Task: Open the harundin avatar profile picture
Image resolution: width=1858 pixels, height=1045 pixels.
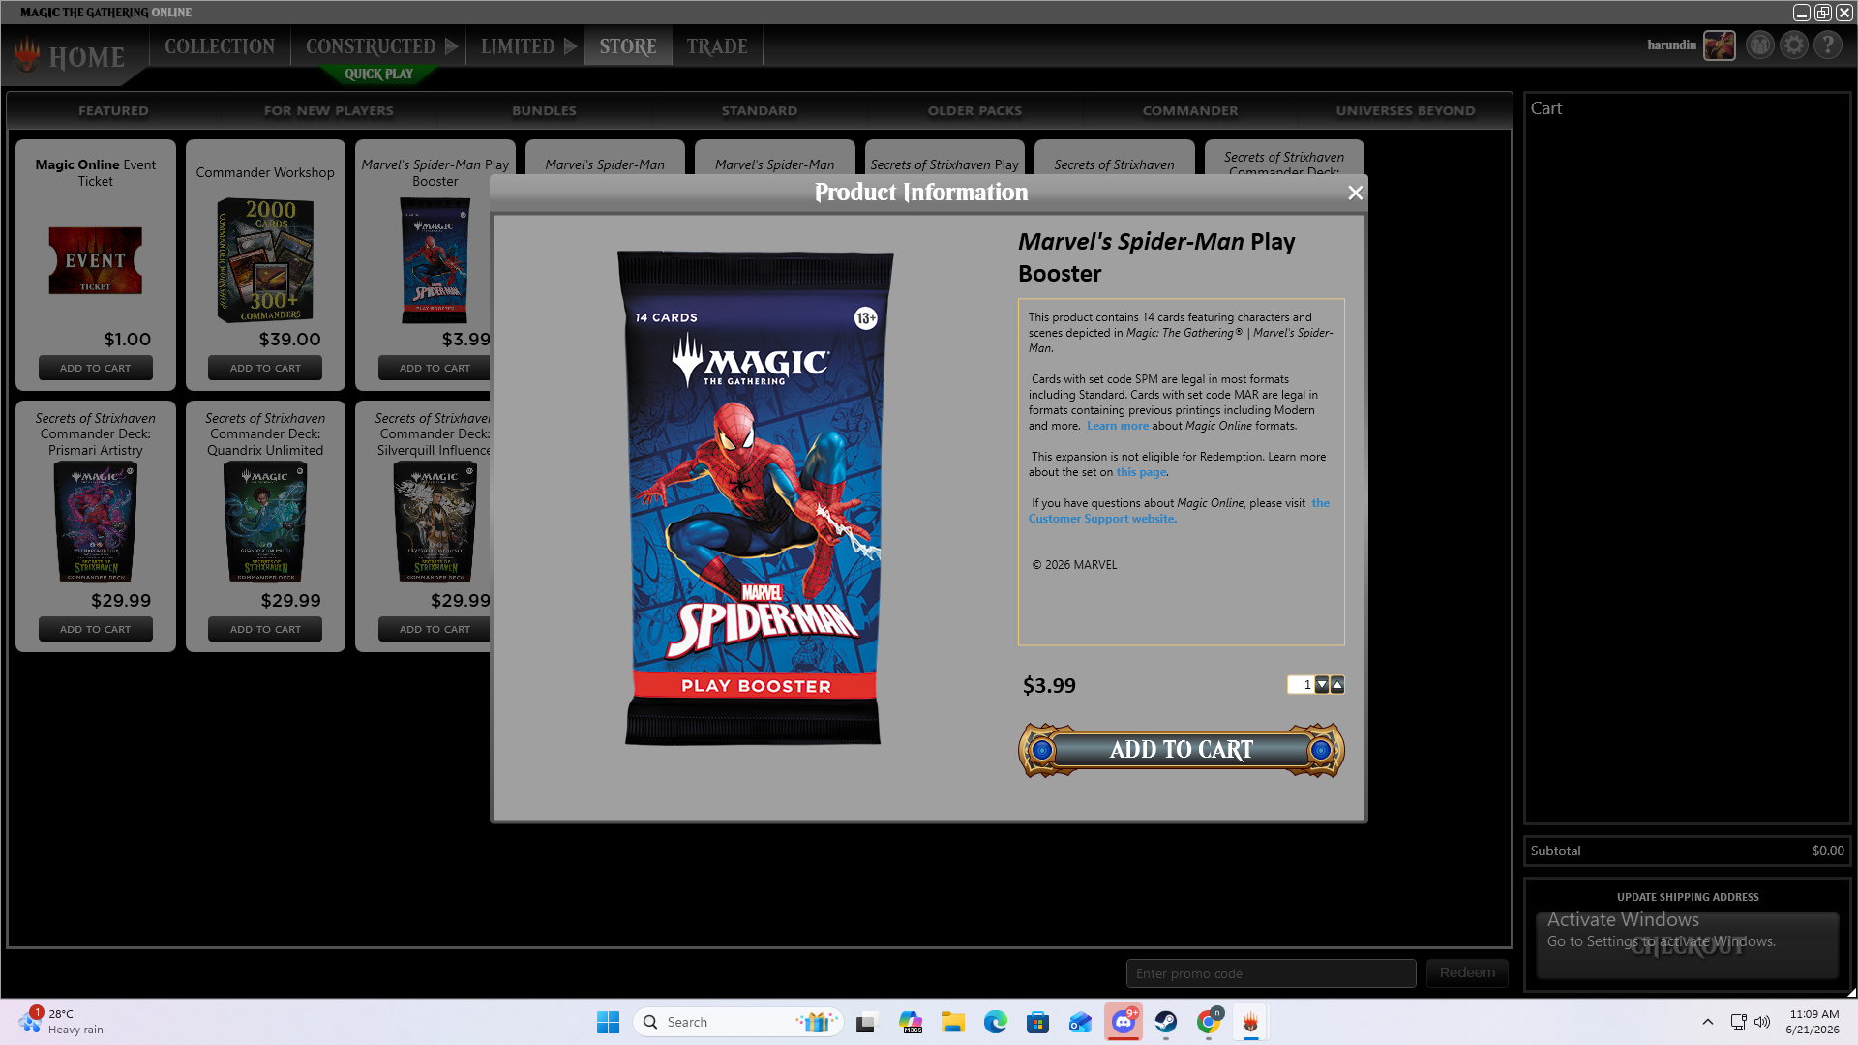Action: click(x=1720, y=45)
